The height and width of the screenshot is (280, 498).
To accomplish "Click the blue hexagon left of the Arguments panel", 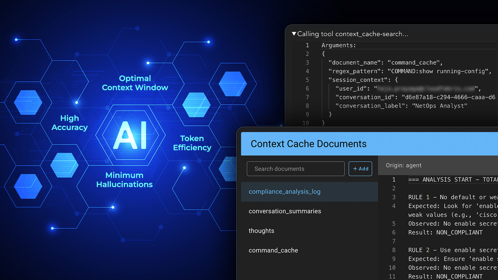I will [233, 84].
